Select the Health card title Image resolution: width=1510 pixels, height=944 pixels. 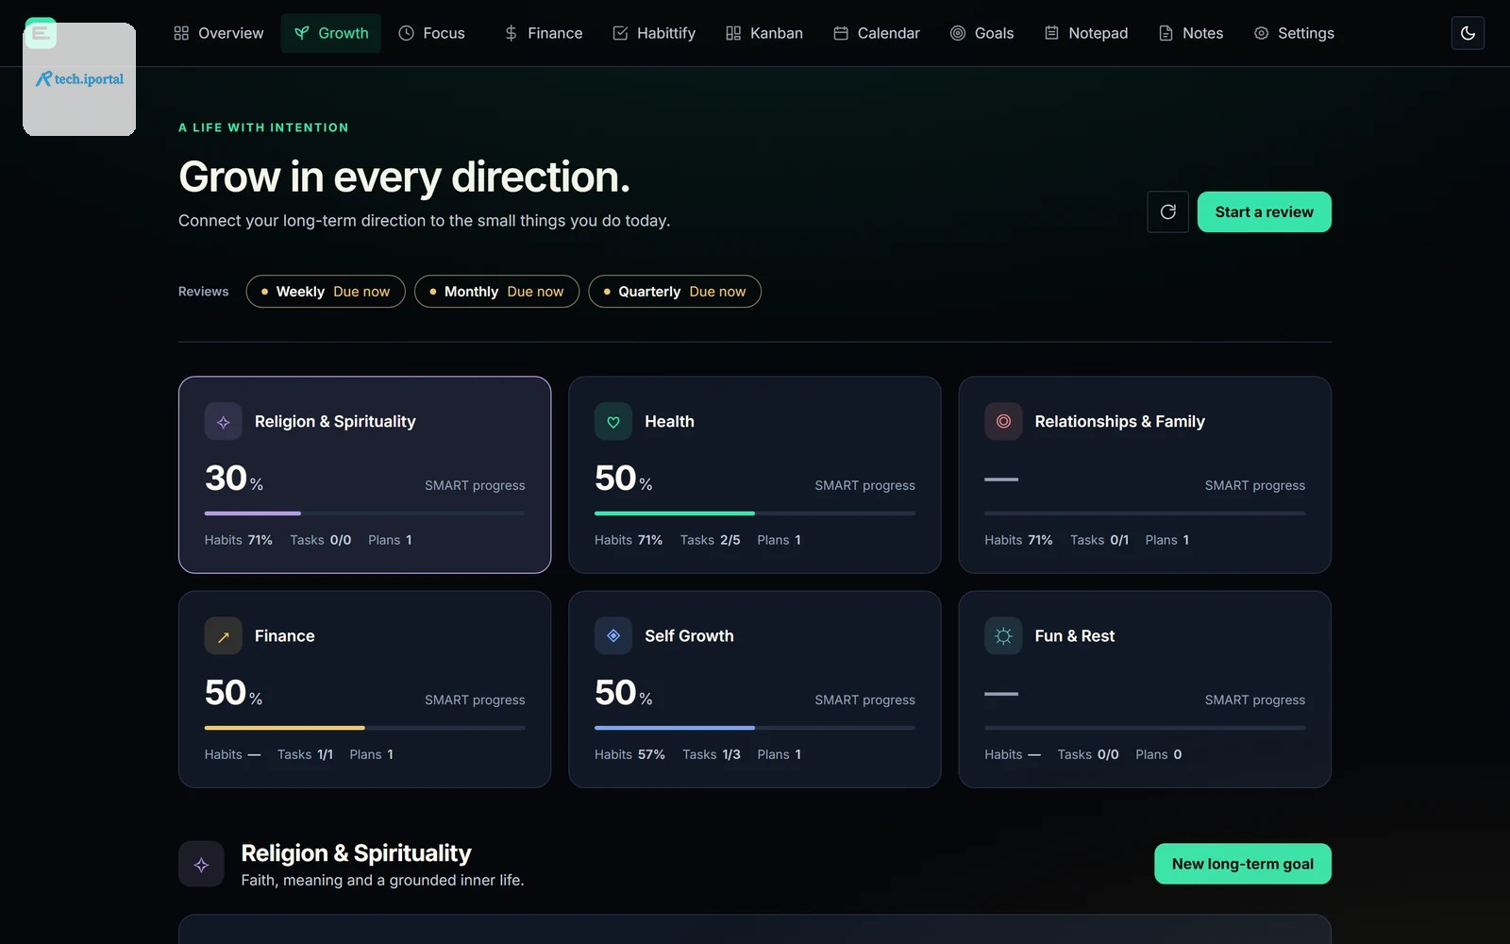(x=669, y=422)
